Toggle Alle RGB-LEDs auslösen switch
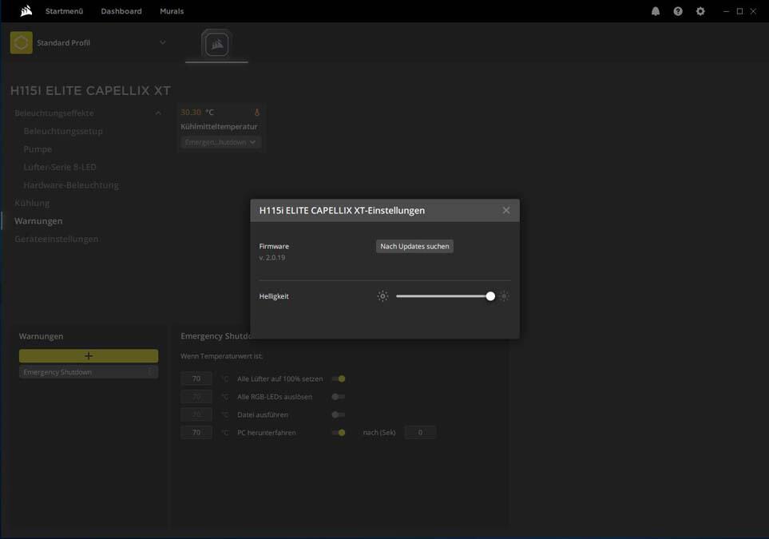This screenshot has width=769, height=539. (x=339, y=397)
